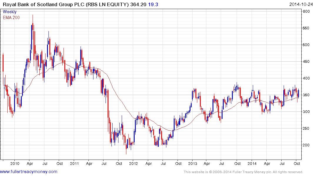This screenshot has height=176, width=316.
Task: Click the 600 price axis label
Action: click(306, 11)
